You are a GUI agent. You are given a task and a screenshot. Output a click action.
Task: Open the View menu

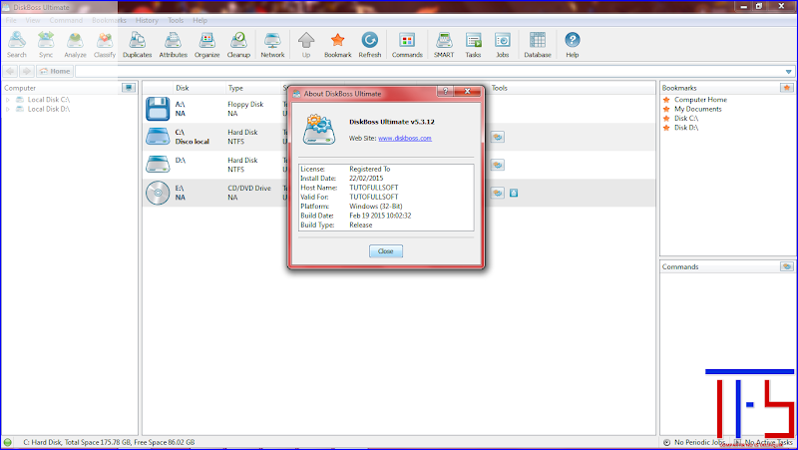coord(33,20)
